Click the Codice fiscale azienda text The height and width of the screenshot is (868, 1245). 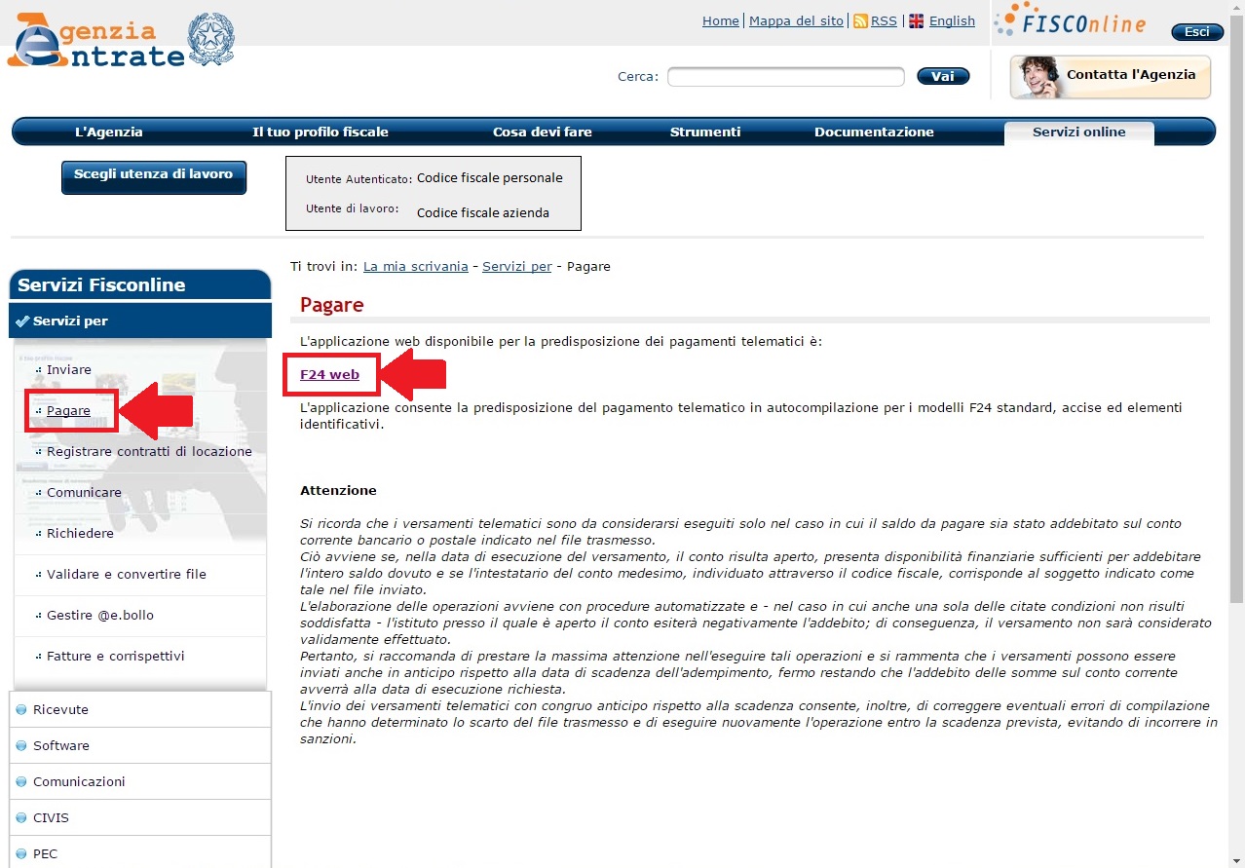[x=483, y=212]
